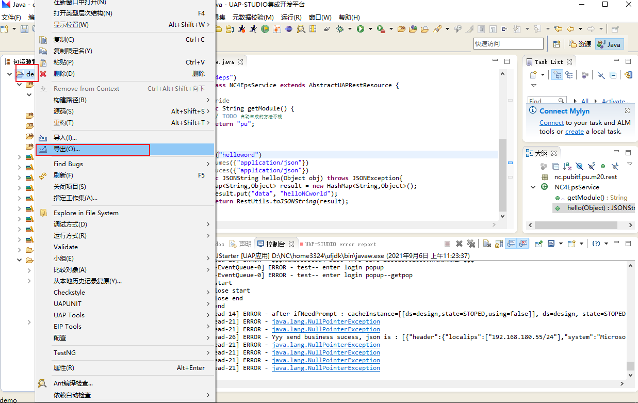638x403 pixels.
Task: Click the create local task link
Action: [574, 132]
